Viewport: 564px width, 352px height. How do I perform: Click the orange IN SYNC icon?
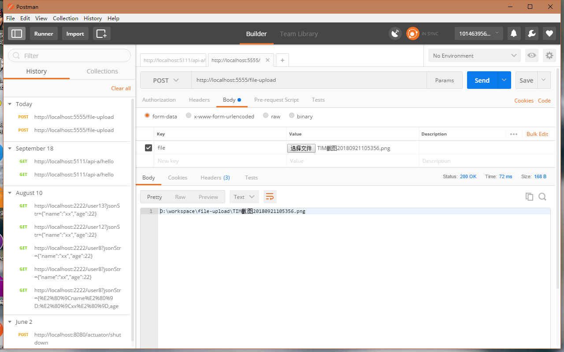[413, 33]
